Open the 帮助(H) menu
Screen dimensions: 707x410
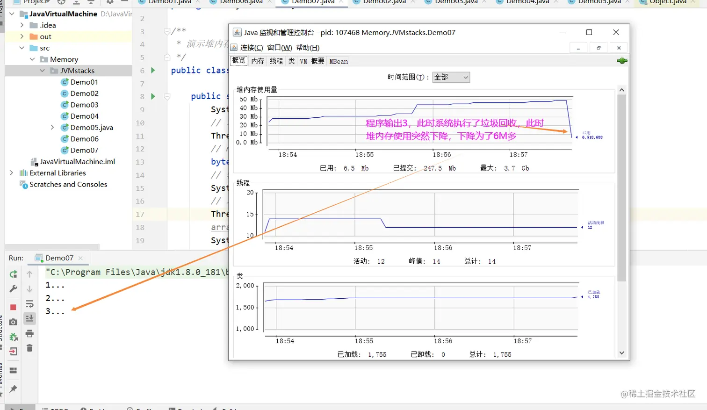pos(308,48)
